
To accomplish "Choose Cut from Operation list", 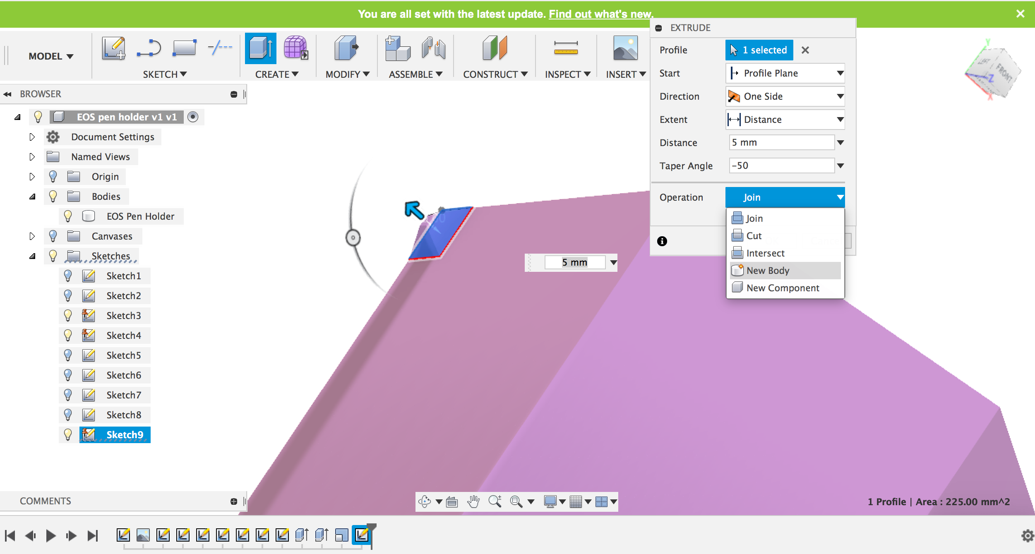I will point(754,236).
